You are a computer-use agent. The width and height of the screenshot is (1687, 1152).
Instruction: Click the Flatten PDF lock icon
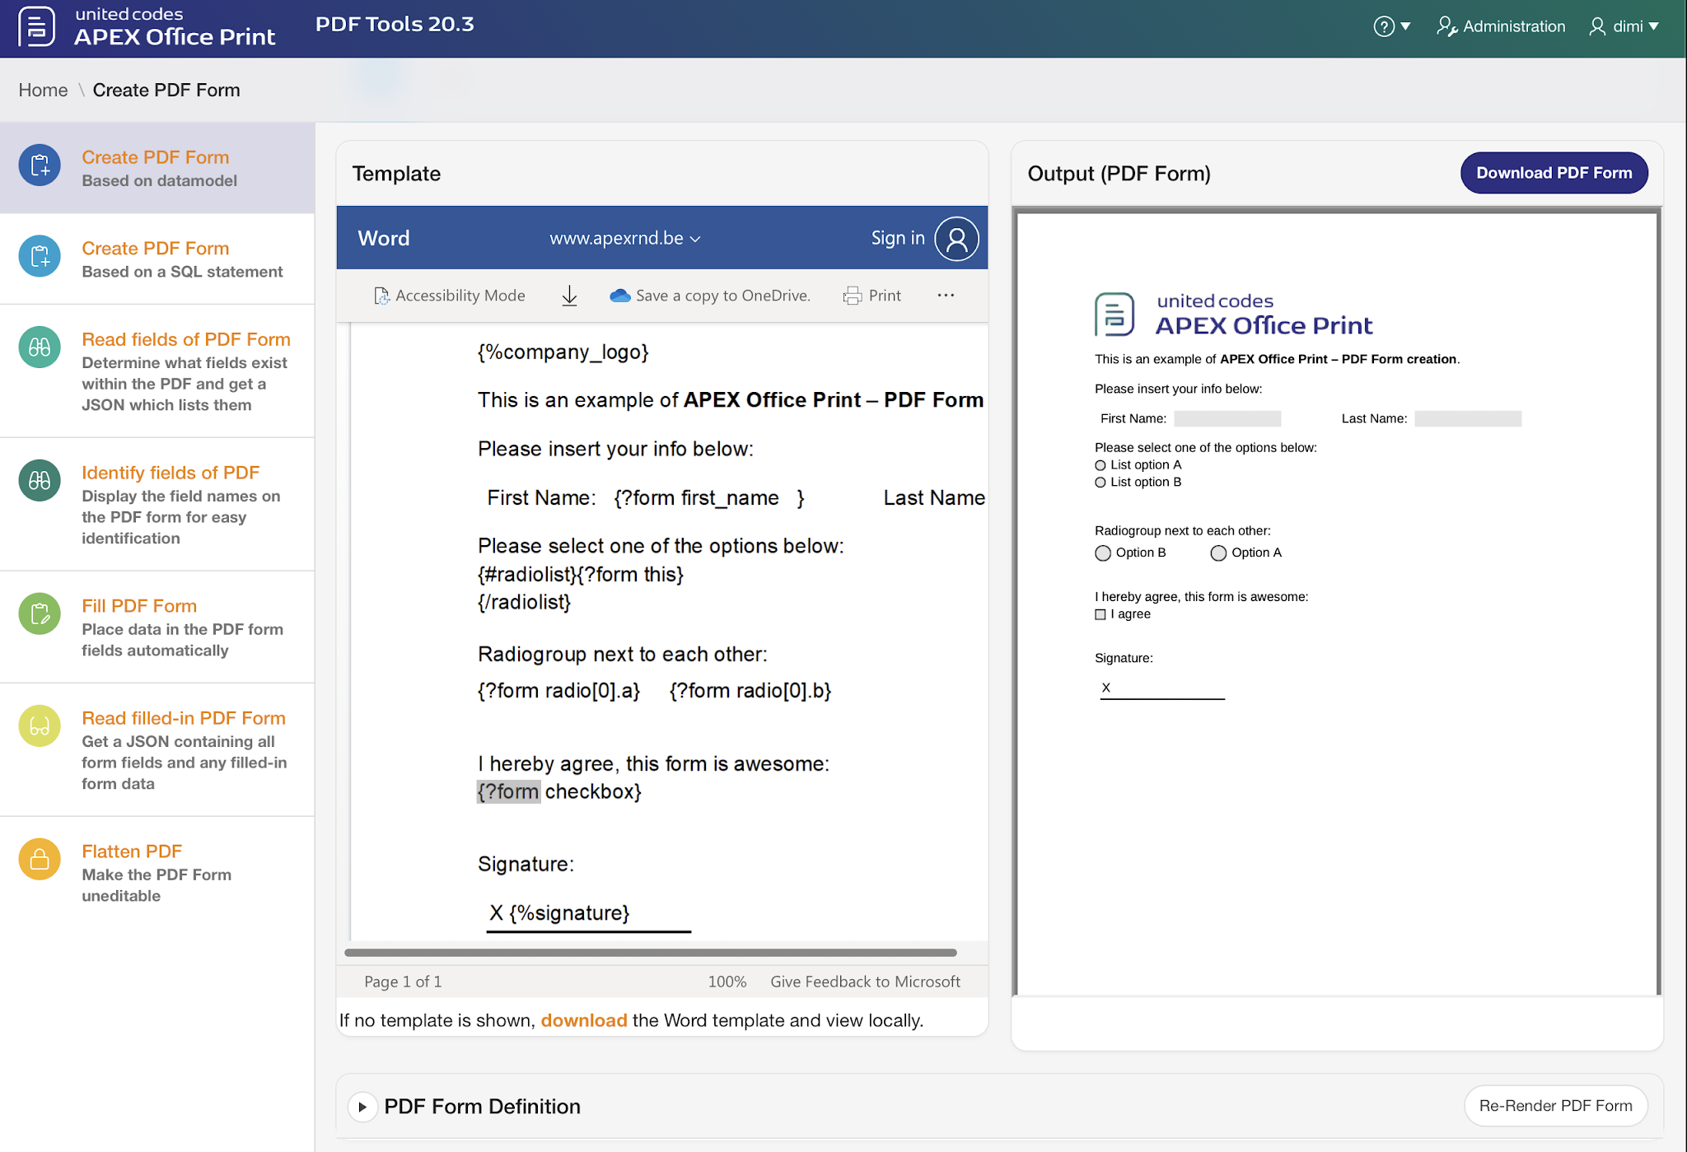(x=40, y=860)
